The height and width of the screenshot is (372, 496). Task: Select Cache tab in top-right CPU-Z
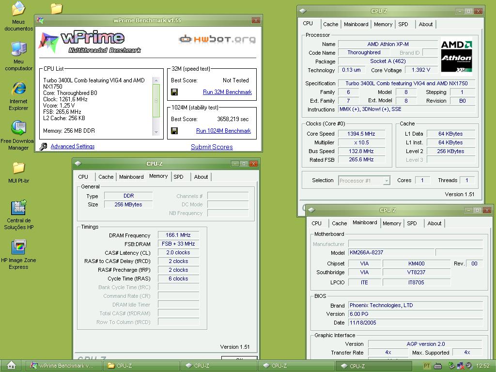tap(330, 24)
